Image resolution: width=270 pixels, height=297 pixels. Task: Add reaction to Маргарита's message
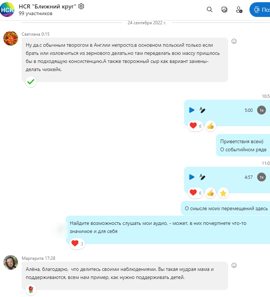point(234,265)
